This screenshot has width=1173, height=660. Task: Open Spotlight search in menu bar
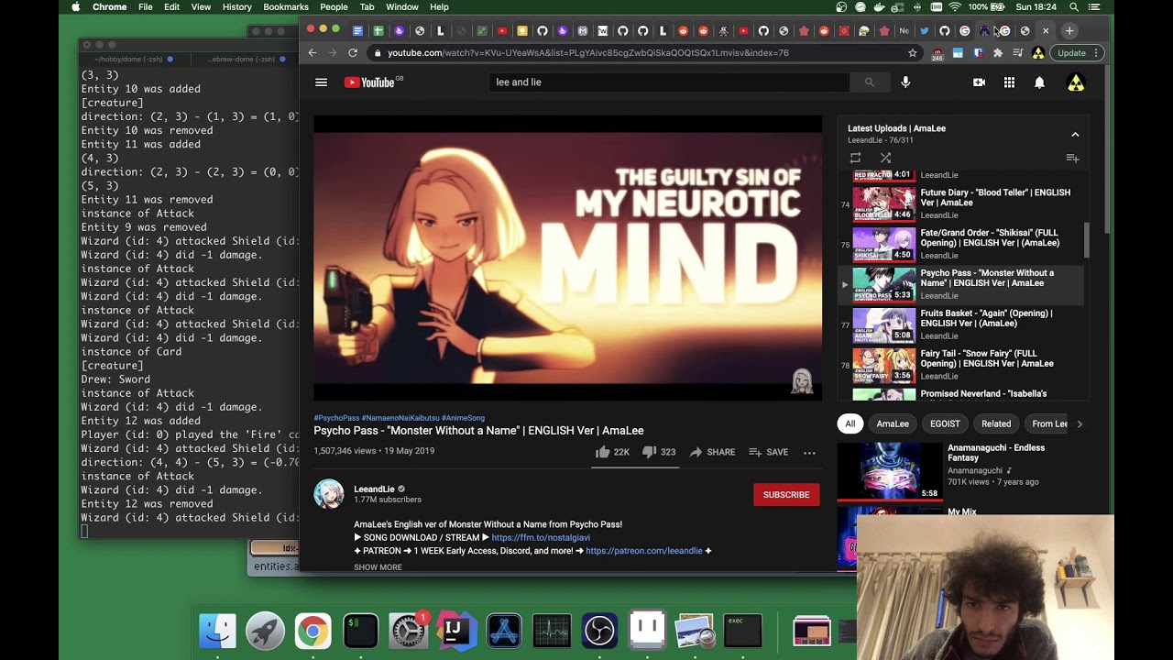point(1074,7)
